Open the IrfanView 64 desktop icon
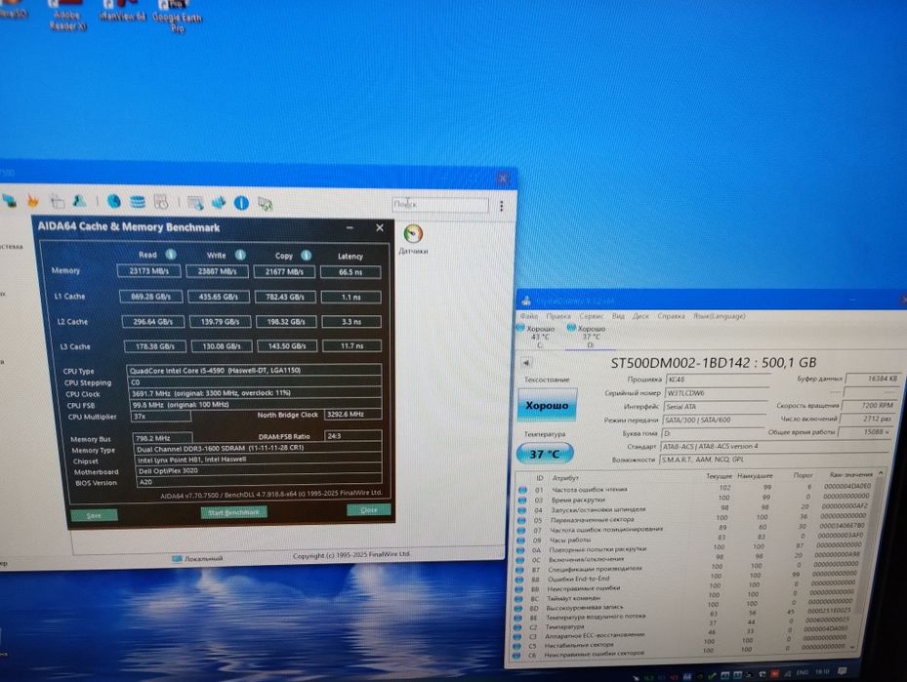This screenshot has height=682, width=907. click(x=122, y=11)
